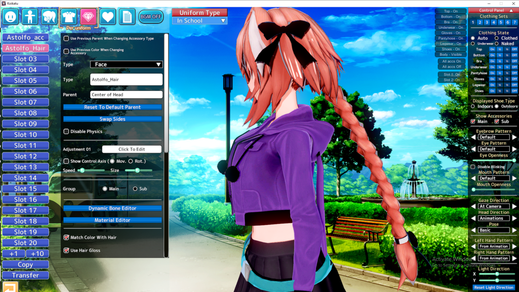Select Slot 03

25,59
